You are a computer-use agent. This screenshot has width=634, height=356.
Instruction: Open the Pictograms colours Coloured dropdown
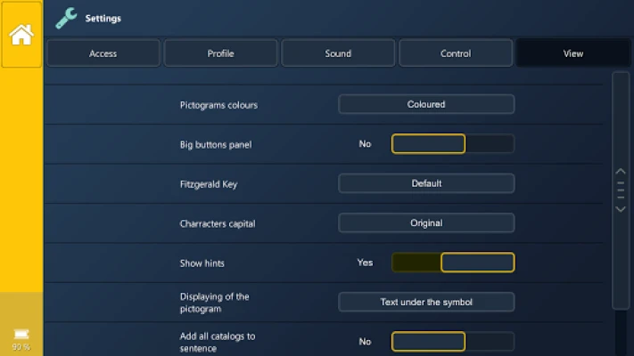coord(426,104)
